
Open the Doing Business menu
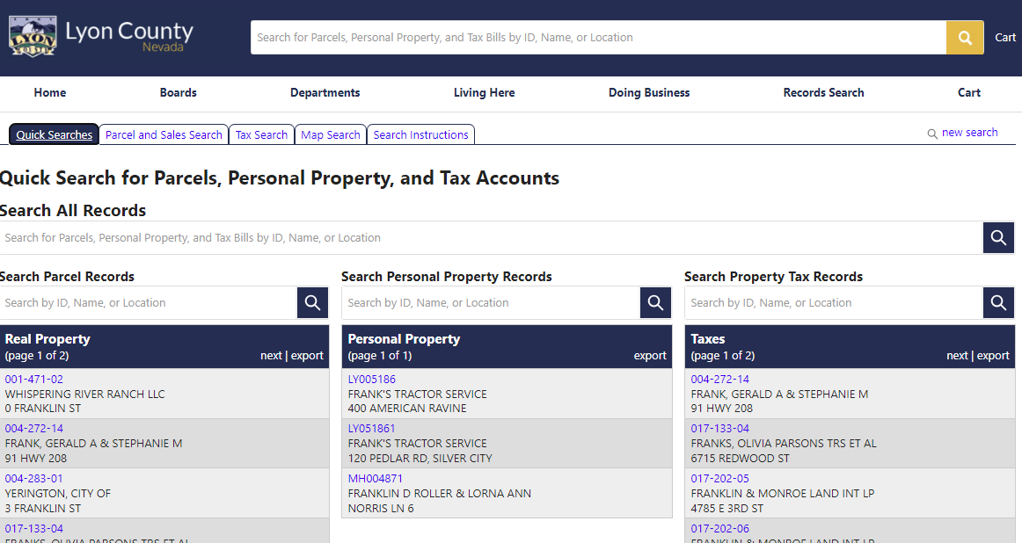(x=649, y=93)
